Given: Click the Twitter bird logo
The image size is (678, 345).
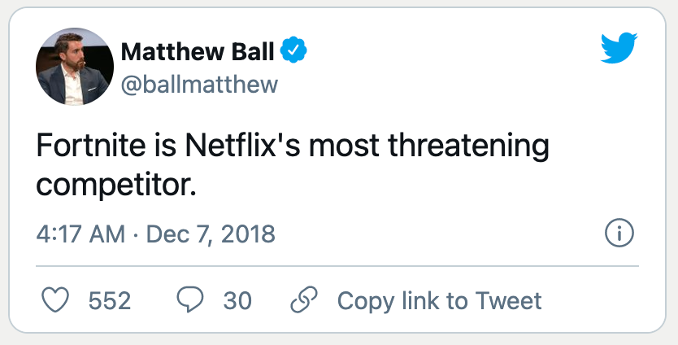Looking at the screenshot, I should [620, 50].
